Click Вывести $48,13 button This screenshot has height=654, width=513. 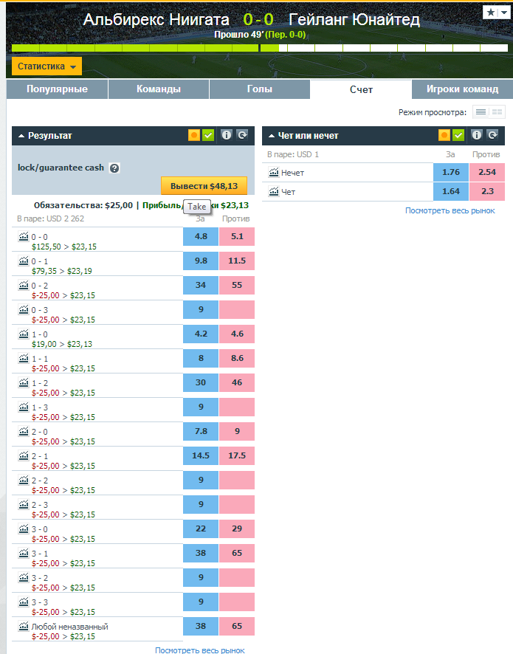pyautogui.click(x=204, y=186)
